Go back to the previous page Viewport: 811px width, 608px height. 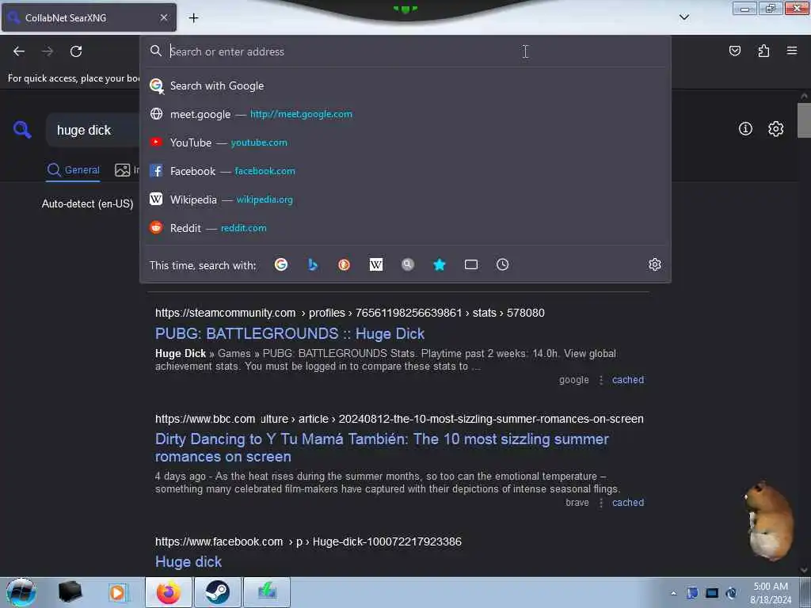click(x=19, y=51)
